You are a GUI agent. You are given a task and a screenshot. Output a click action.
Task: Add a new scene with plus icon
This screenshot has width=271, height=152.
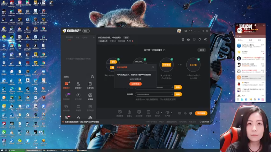click(x=94, y=37)
